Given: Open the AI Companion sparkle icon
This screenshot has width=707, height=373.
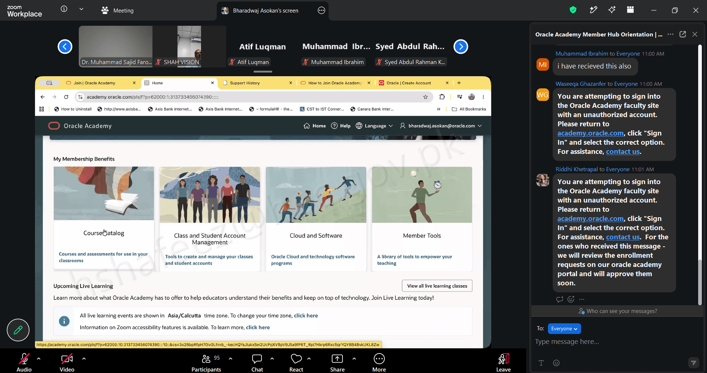Looking at the screenshot, I should [x=612, y=10].
